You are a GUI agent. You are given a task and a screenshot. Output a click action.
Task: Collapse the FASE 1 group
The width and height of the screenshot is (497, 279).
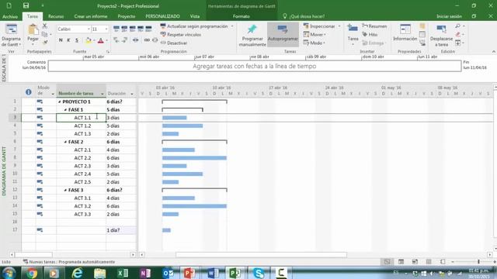(65, 110)
